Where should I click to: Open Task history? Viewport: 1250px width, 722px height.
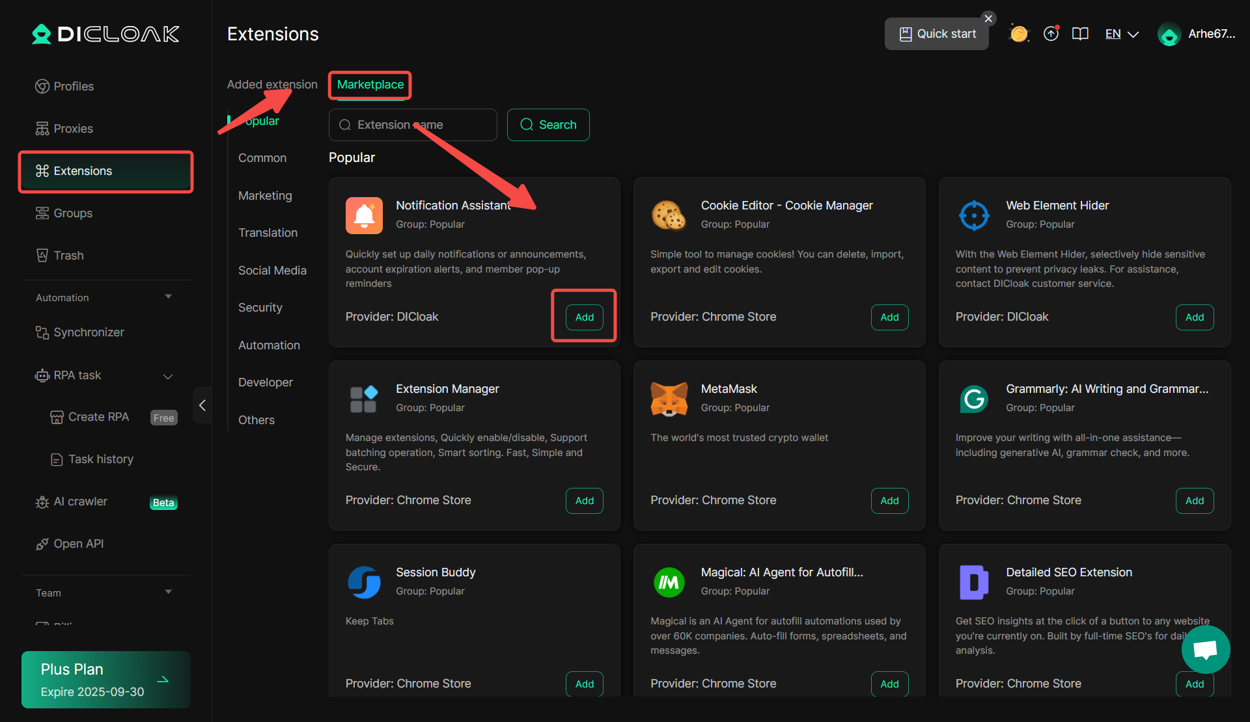tap(92, 459)
